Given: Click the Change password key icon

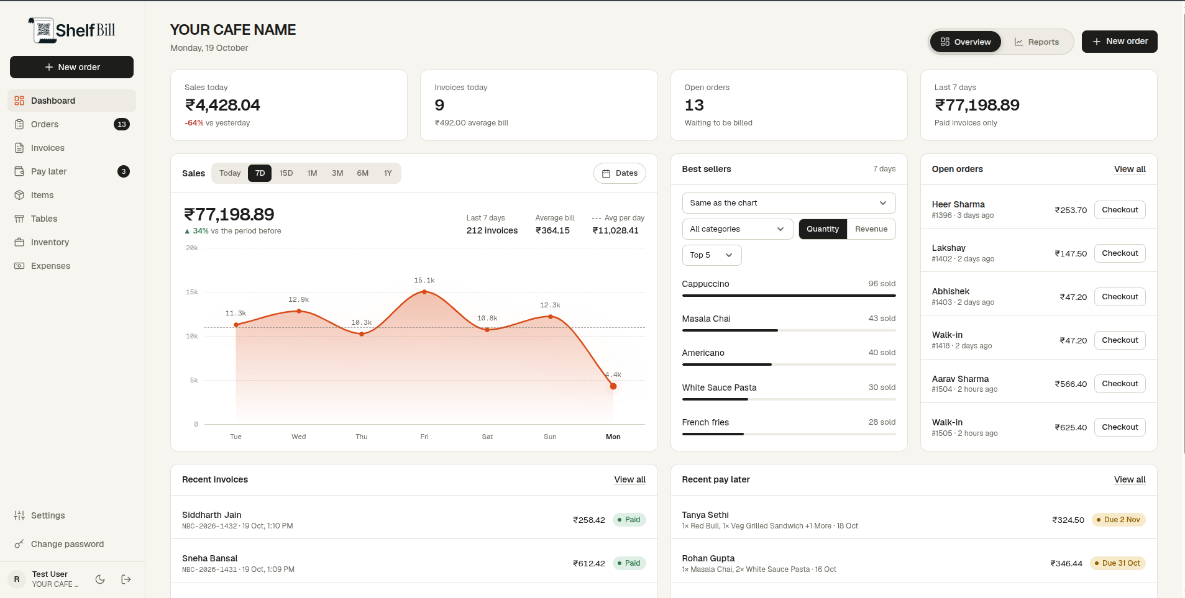Looking at the screenshot, I should [x=19, y=544].
